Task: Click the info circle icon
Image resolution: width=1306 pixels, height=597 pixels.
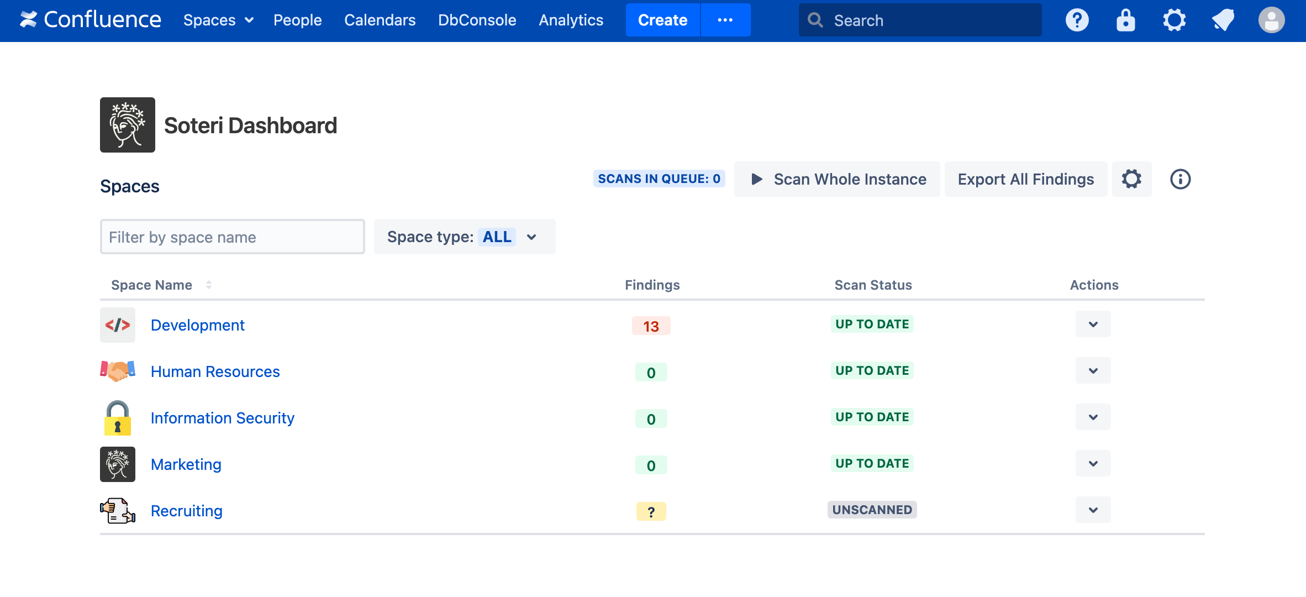Action: (x=1180, y=179)
